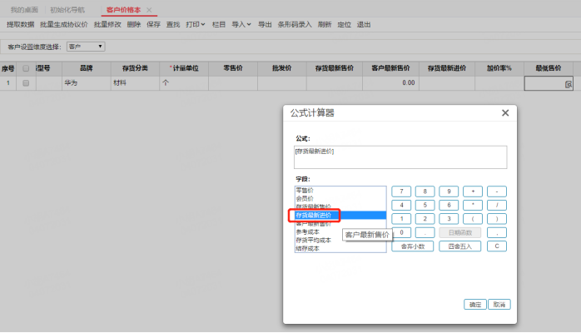This screenshot has width=581, height=333.
Task: Click the 四舍五入 button
Action: [459, 246]
